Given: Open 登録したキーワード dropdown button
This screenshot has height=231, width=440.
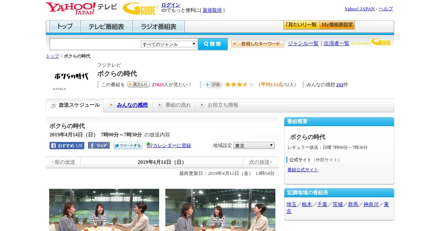Looking at the screenshot, I should pyautogui.click(x=258, y=44).
